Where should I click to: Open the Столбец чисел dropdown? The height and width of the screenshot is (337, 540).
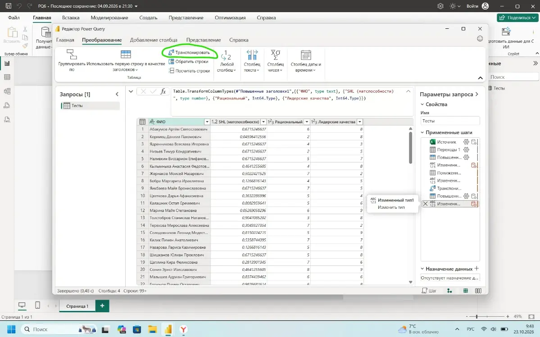point(275,61)
